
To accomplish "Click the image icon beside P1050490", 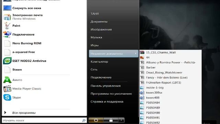I will [142, 113].
